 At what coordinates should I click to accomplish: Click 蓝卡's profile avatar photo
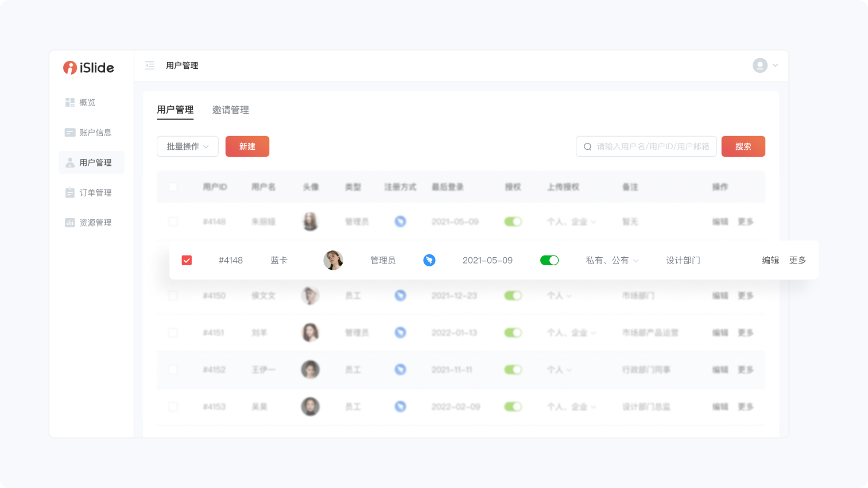(x=333, y=261)
